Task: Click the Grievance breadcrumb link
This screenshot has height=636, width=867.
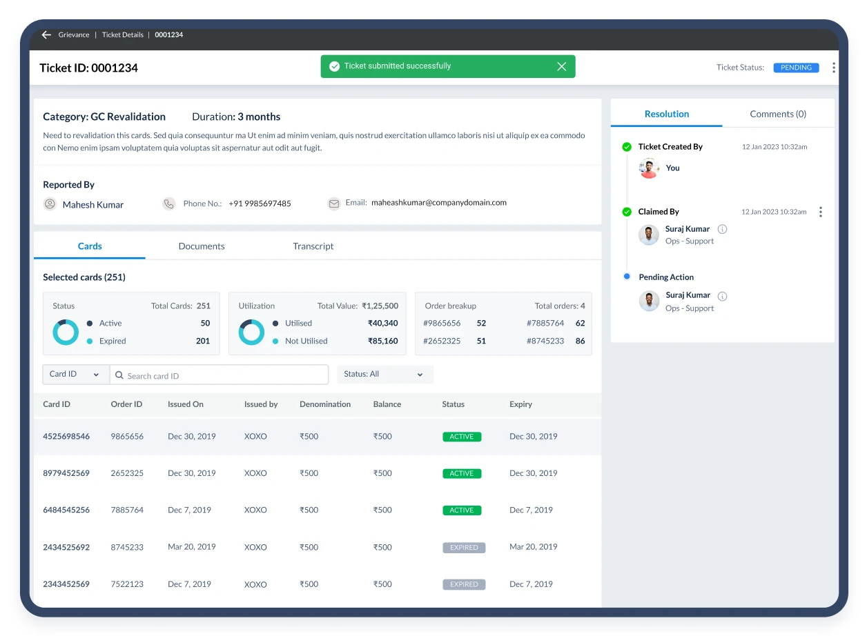Action: pos(75,34)
